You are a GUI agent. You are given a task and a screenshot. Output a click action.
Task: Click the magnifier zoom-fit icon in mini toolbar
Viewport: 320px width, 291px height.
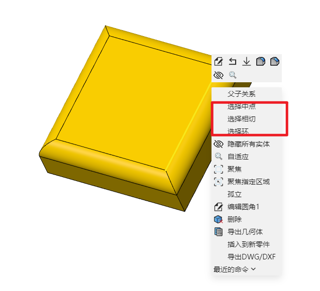pos(233,75)
